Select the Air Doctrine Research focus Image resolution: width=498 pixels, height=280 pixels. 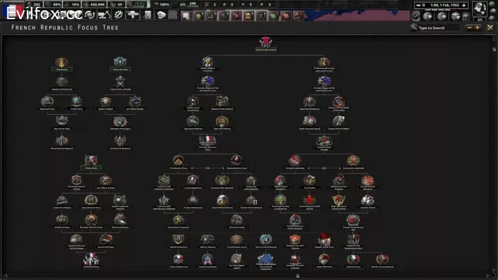122,140
